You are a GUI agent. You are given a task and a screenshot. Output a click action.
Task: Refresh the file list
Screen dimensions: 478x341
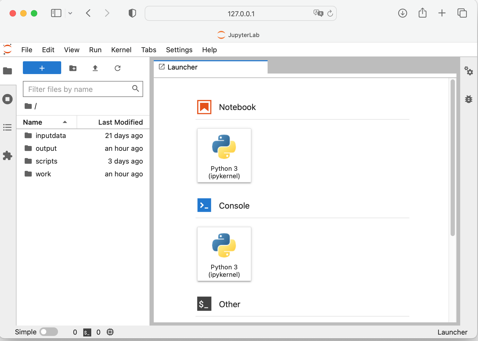(x=118, y=68)
